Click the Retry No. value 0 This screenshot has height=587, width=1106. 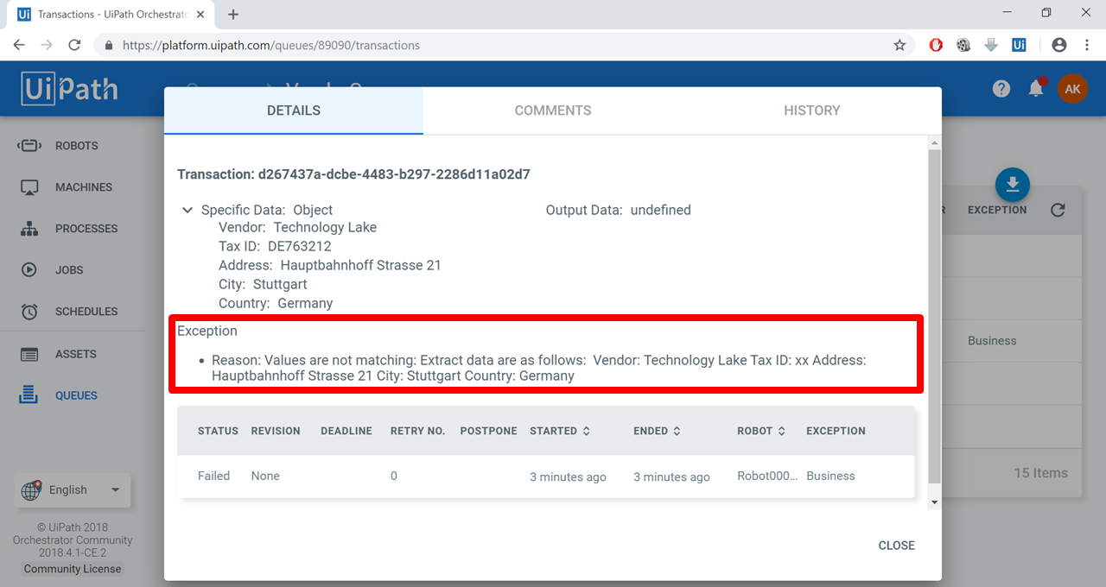(393, 476)
